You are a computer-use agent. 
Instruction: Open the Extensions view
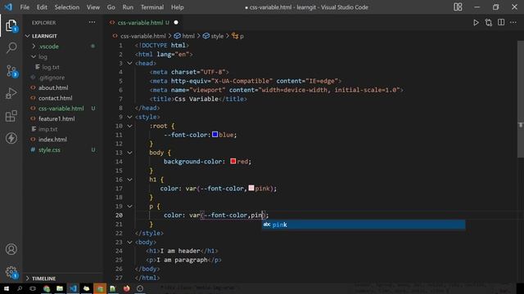pos(11,116)
